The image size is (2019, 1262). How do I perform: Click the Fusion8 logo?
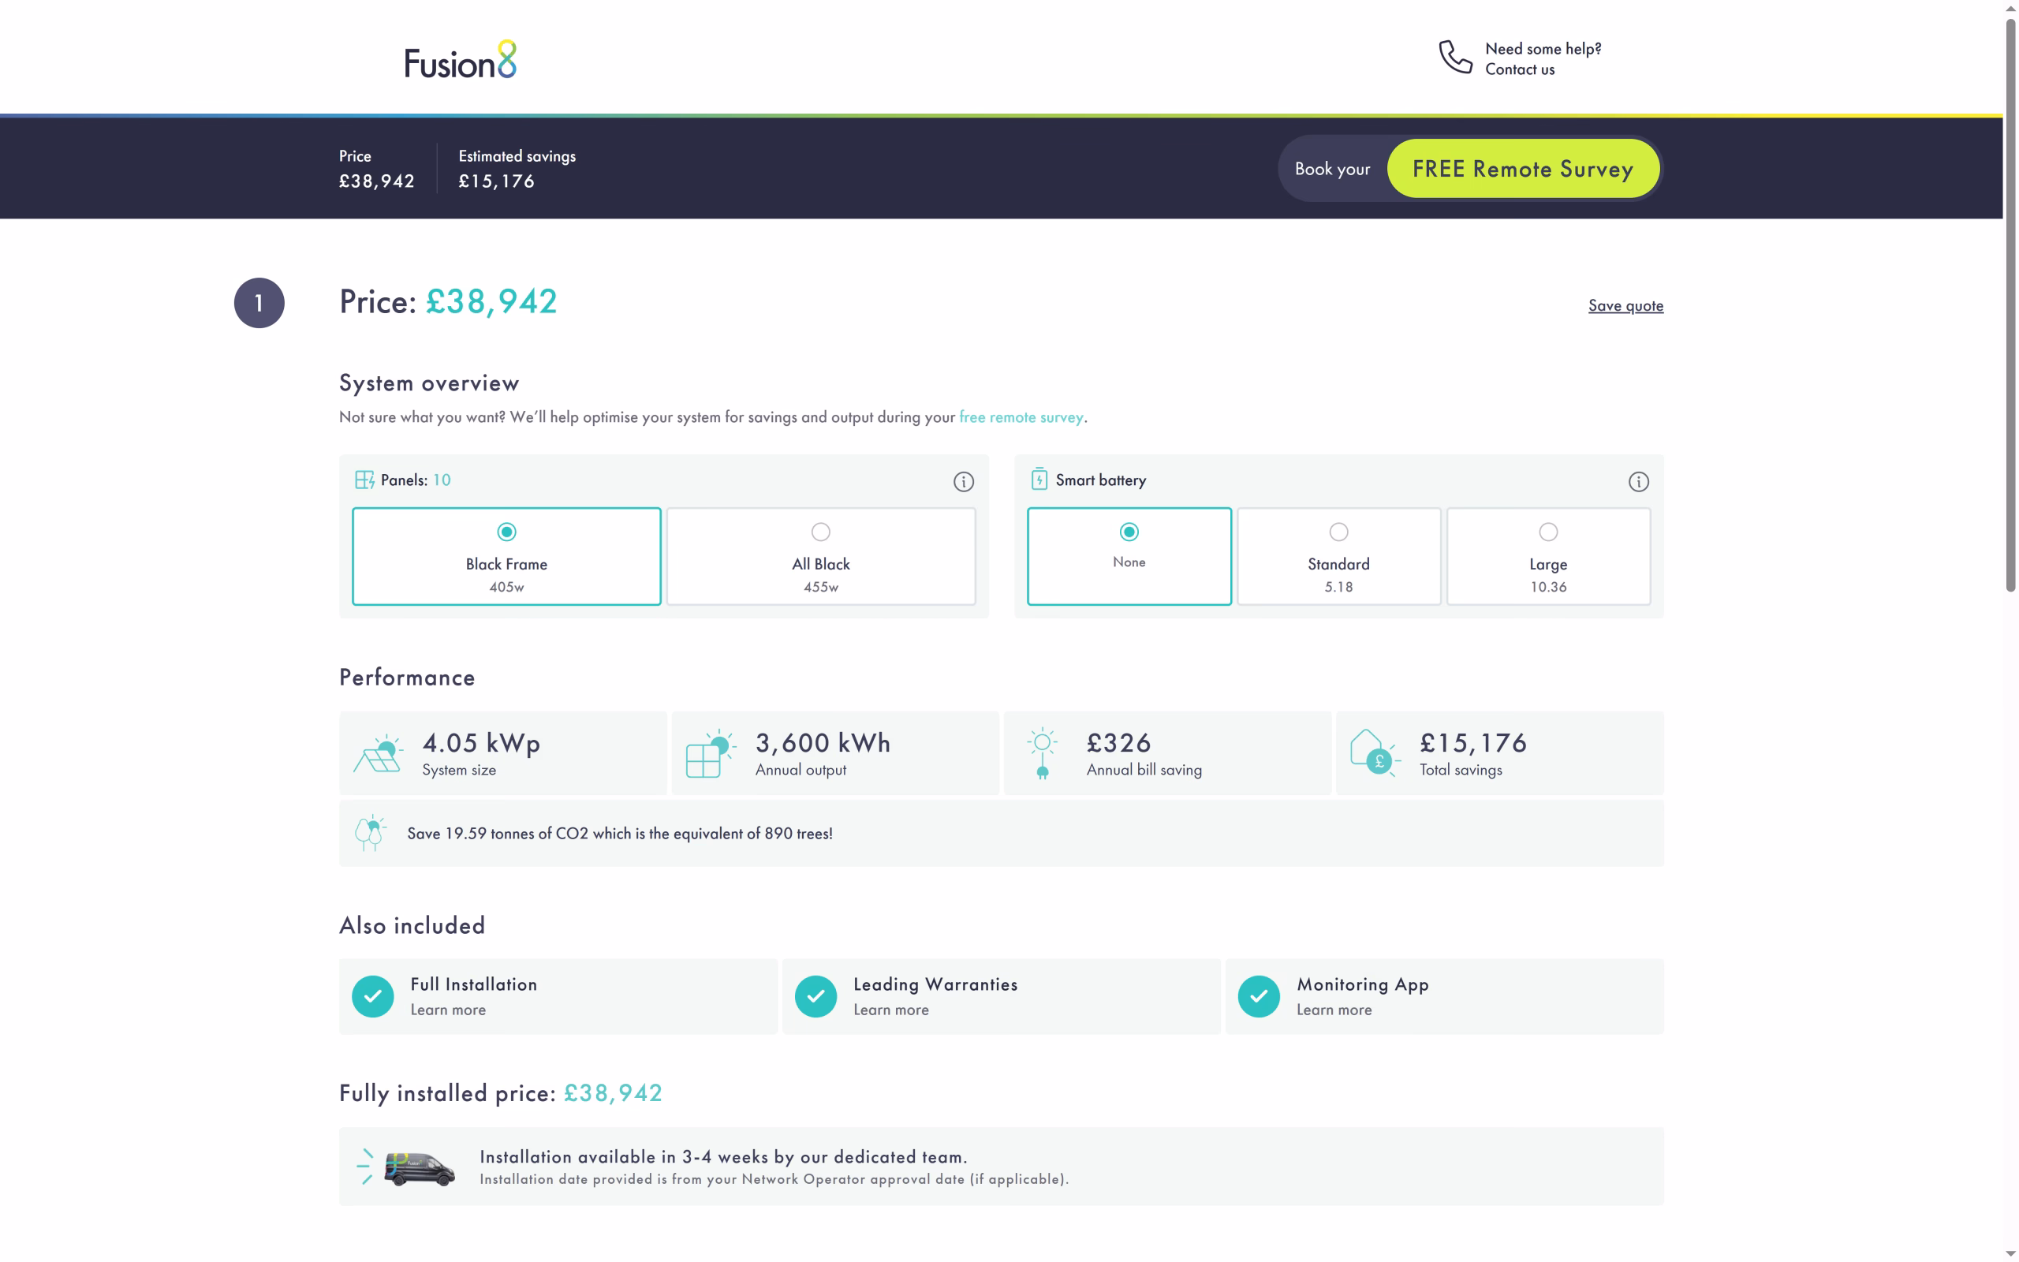tap(461, 59)
